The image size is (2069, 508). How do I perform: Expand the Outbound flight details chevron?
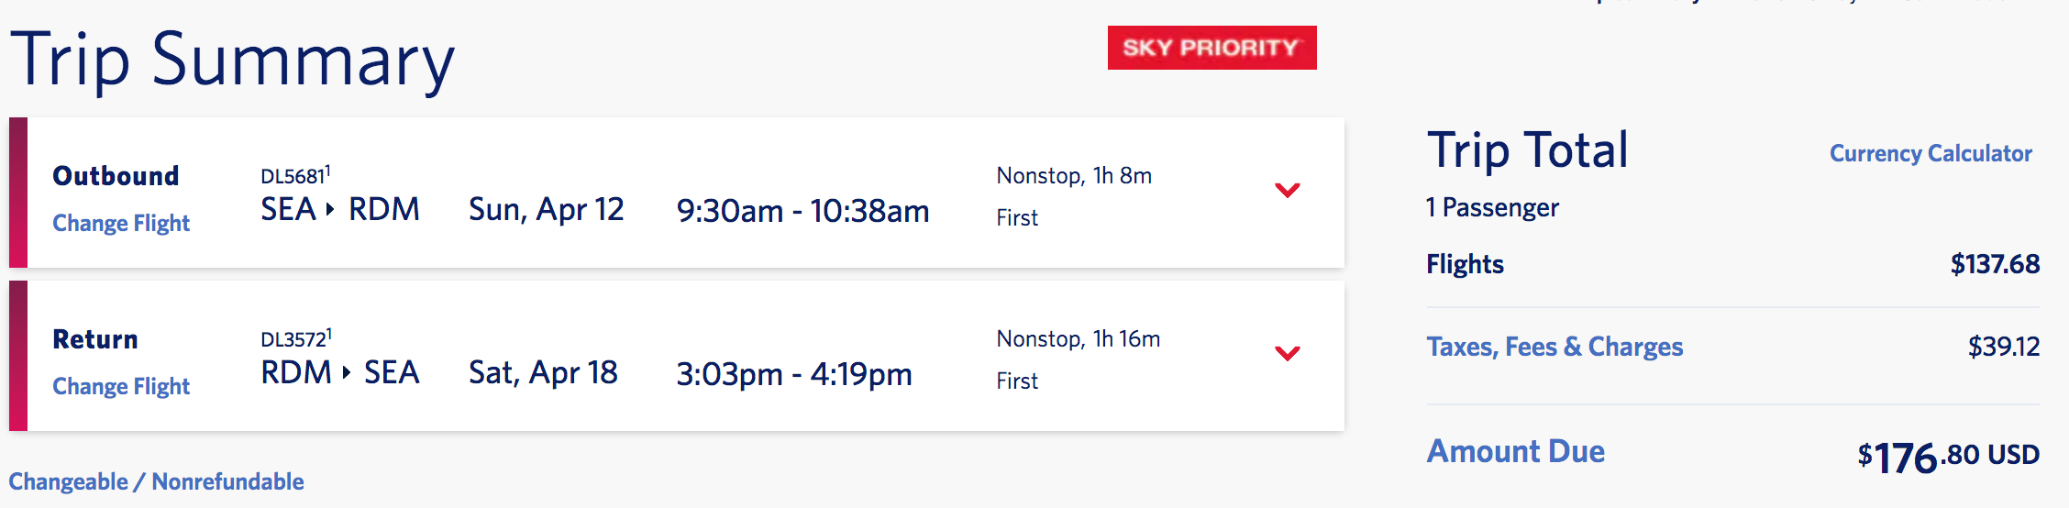[x=1288, y=190]
